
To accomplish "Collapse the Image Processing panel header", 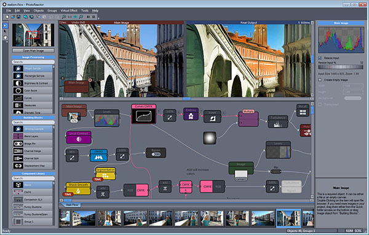I will point(33,57).
